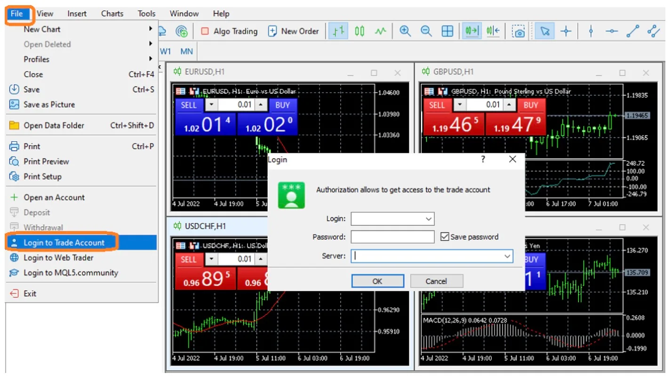Expand the Profiles submenu
This screenshot has width=671, height=380.
point(82,59)
